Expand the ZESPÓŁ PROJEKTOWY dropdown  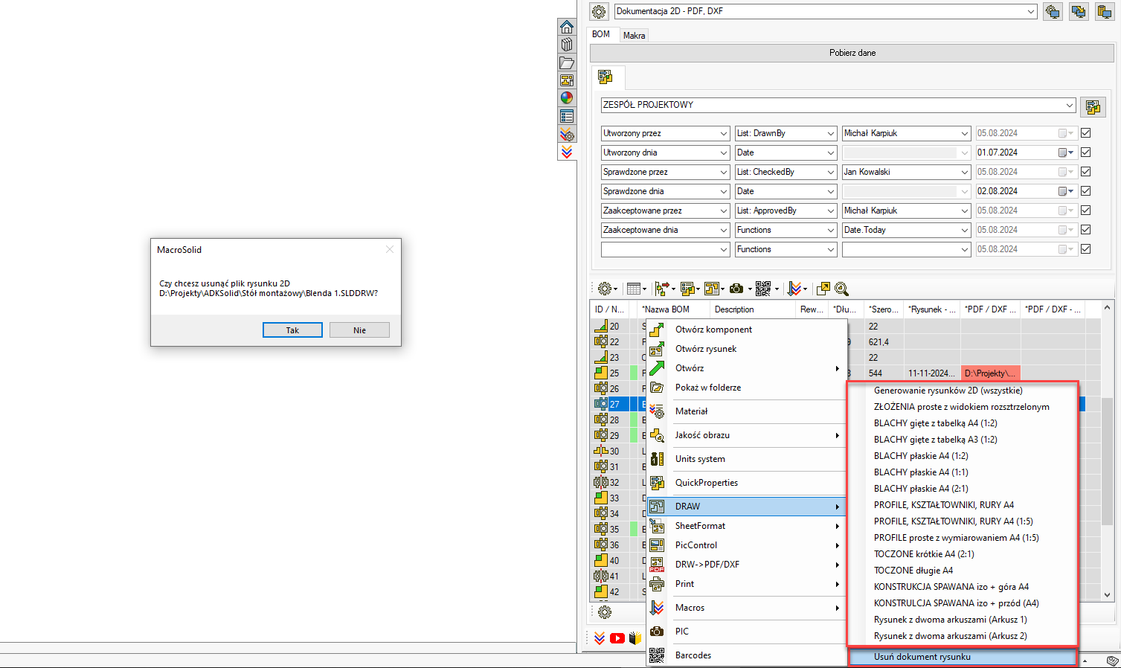[1070, 106]
